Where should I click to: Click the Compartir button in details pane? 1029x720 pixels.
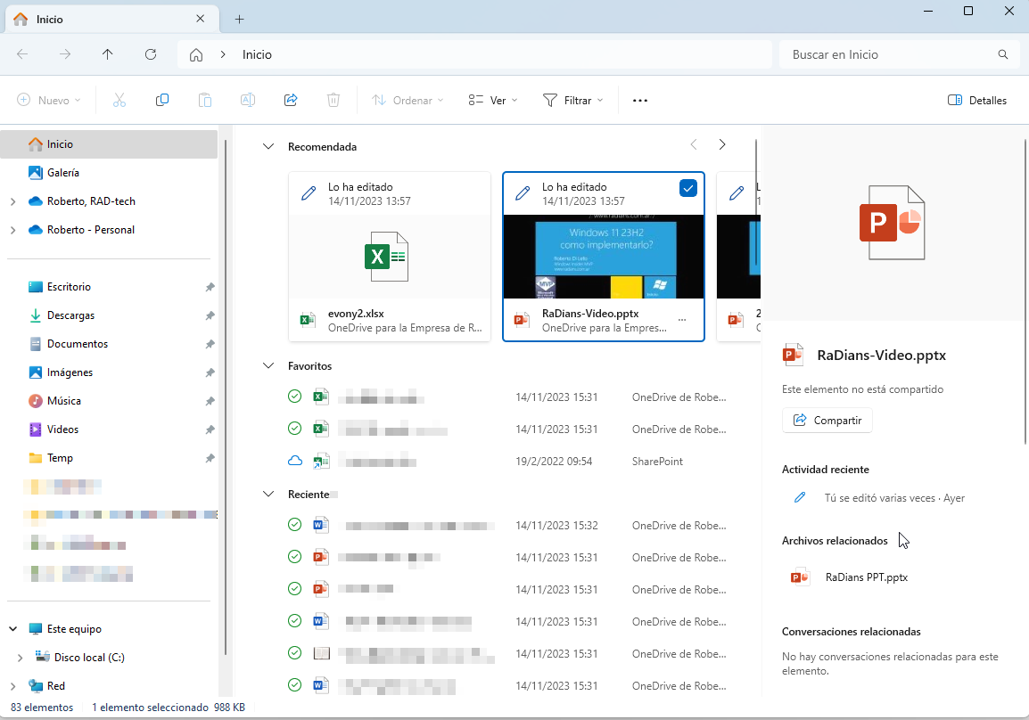[827, 421]
